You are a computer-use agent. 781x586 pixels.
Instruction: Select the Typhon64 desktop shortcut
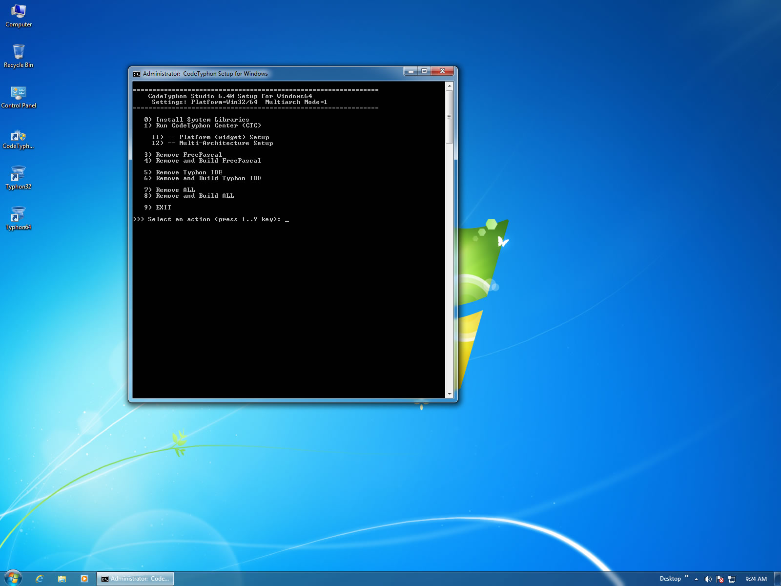19,219
